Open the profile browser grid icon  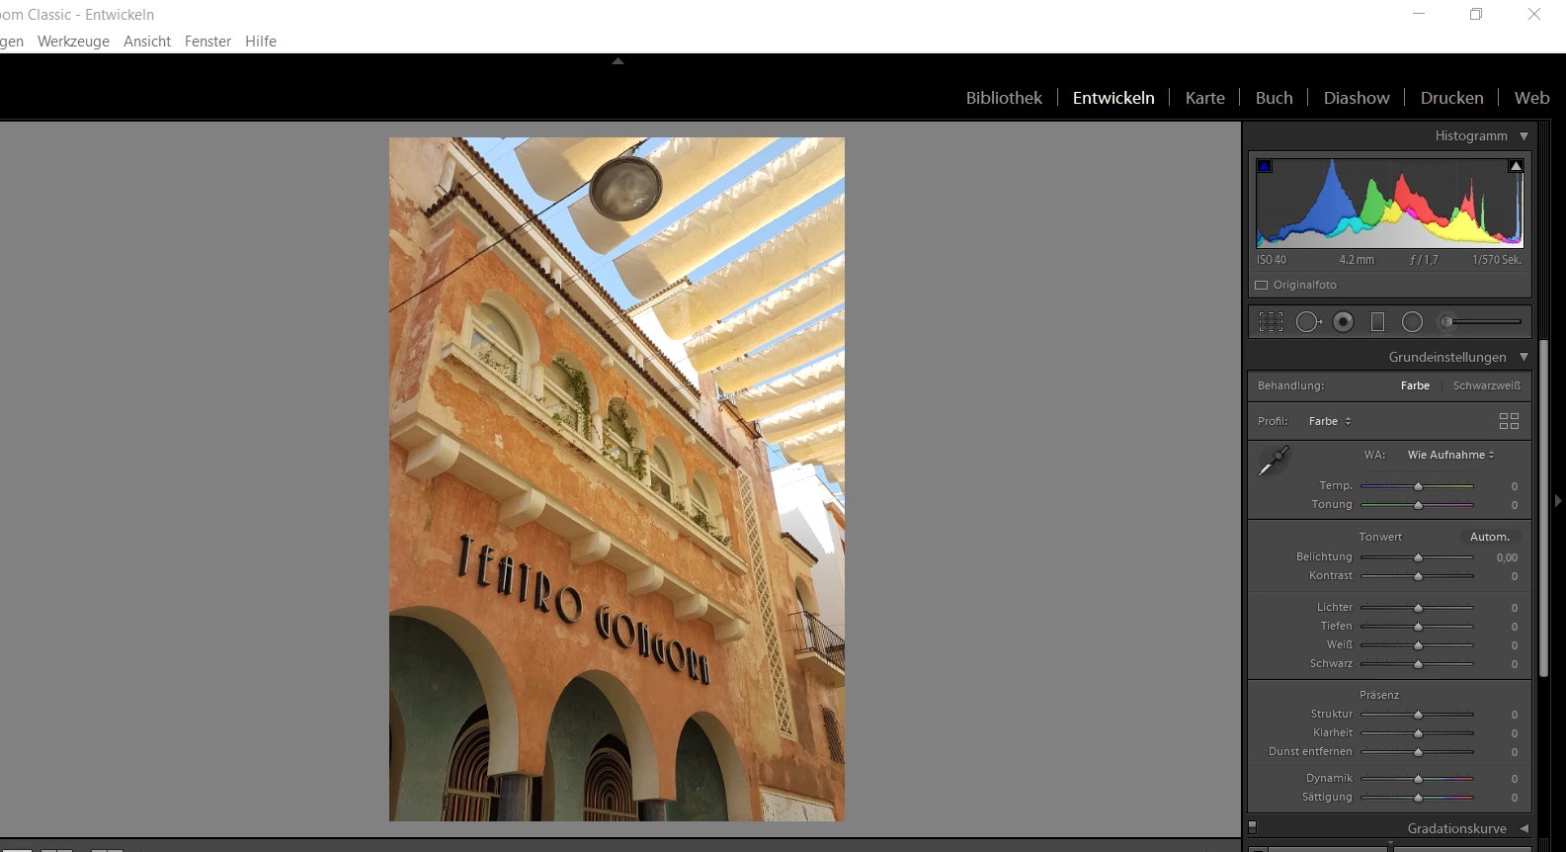pos(1509,421)
